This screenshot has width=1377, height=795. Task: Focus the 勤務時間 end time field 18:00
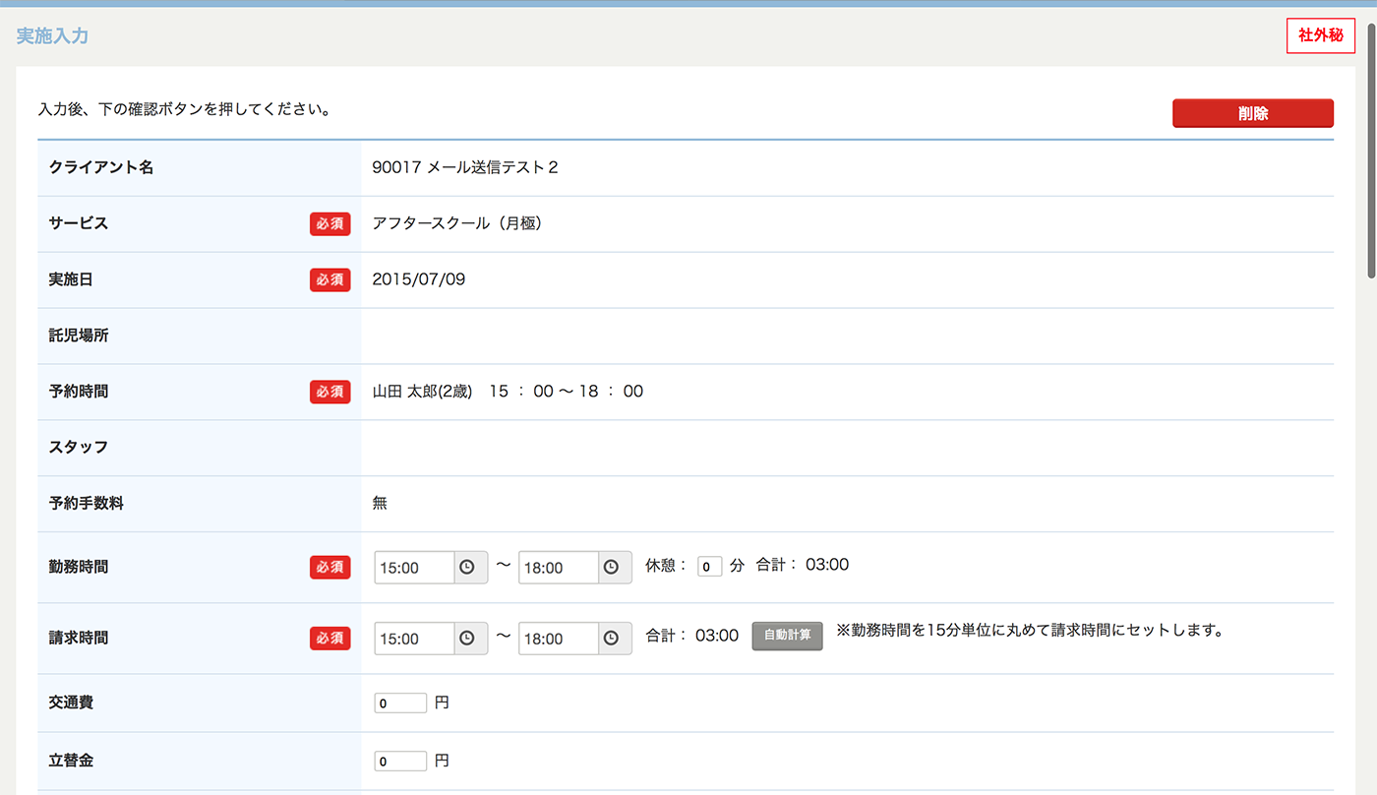pos(559,568)
